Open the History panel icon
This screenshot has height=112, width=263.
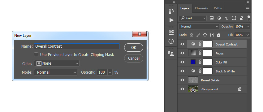171,11
